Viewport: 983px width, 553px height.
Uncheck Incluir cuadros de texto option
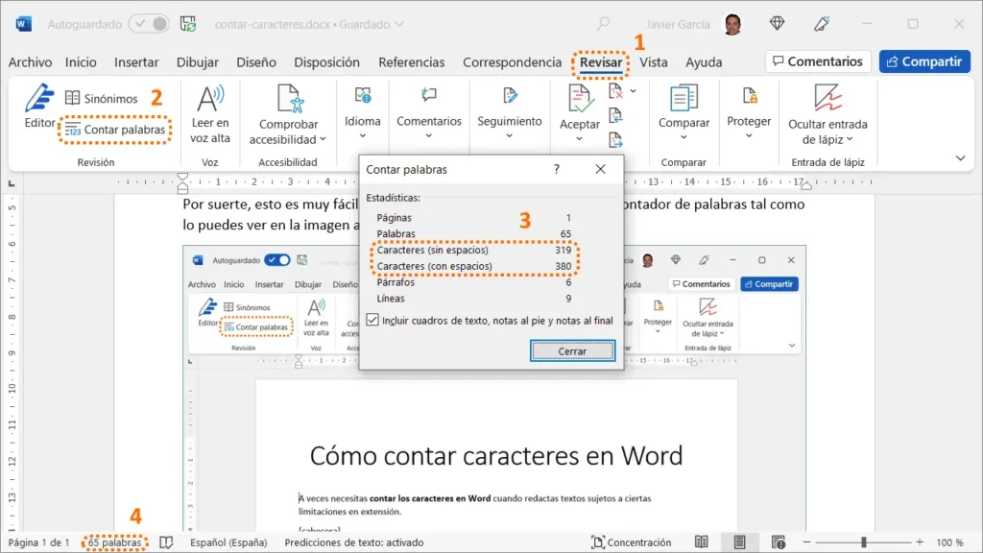coord(372,320)
